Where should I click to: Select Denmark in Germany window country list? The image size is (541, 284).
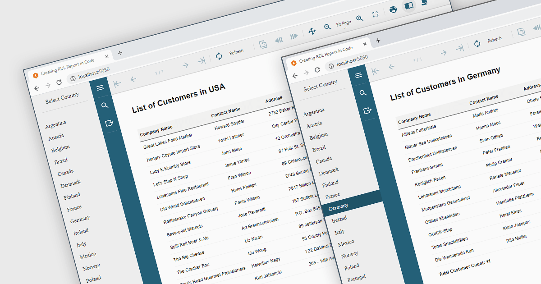(x=329, y=171)
